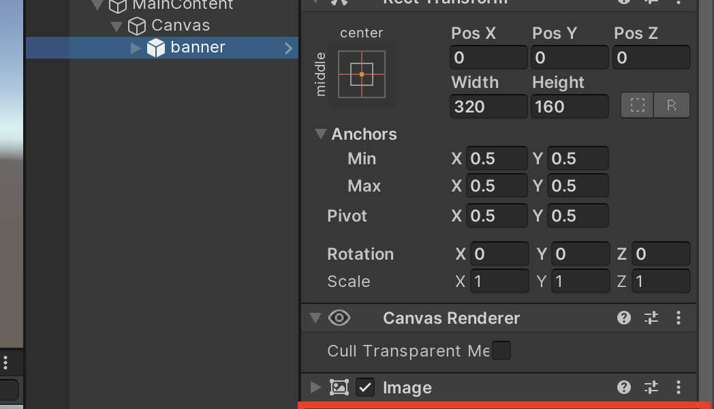Screen dimensions: 714x409
Task: Enable Cull Transparent Mesh checkbox
Action: tap(501, 351)
